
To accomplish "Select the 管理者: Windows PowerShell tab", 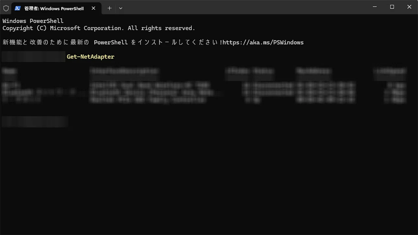I will [56, 8].
